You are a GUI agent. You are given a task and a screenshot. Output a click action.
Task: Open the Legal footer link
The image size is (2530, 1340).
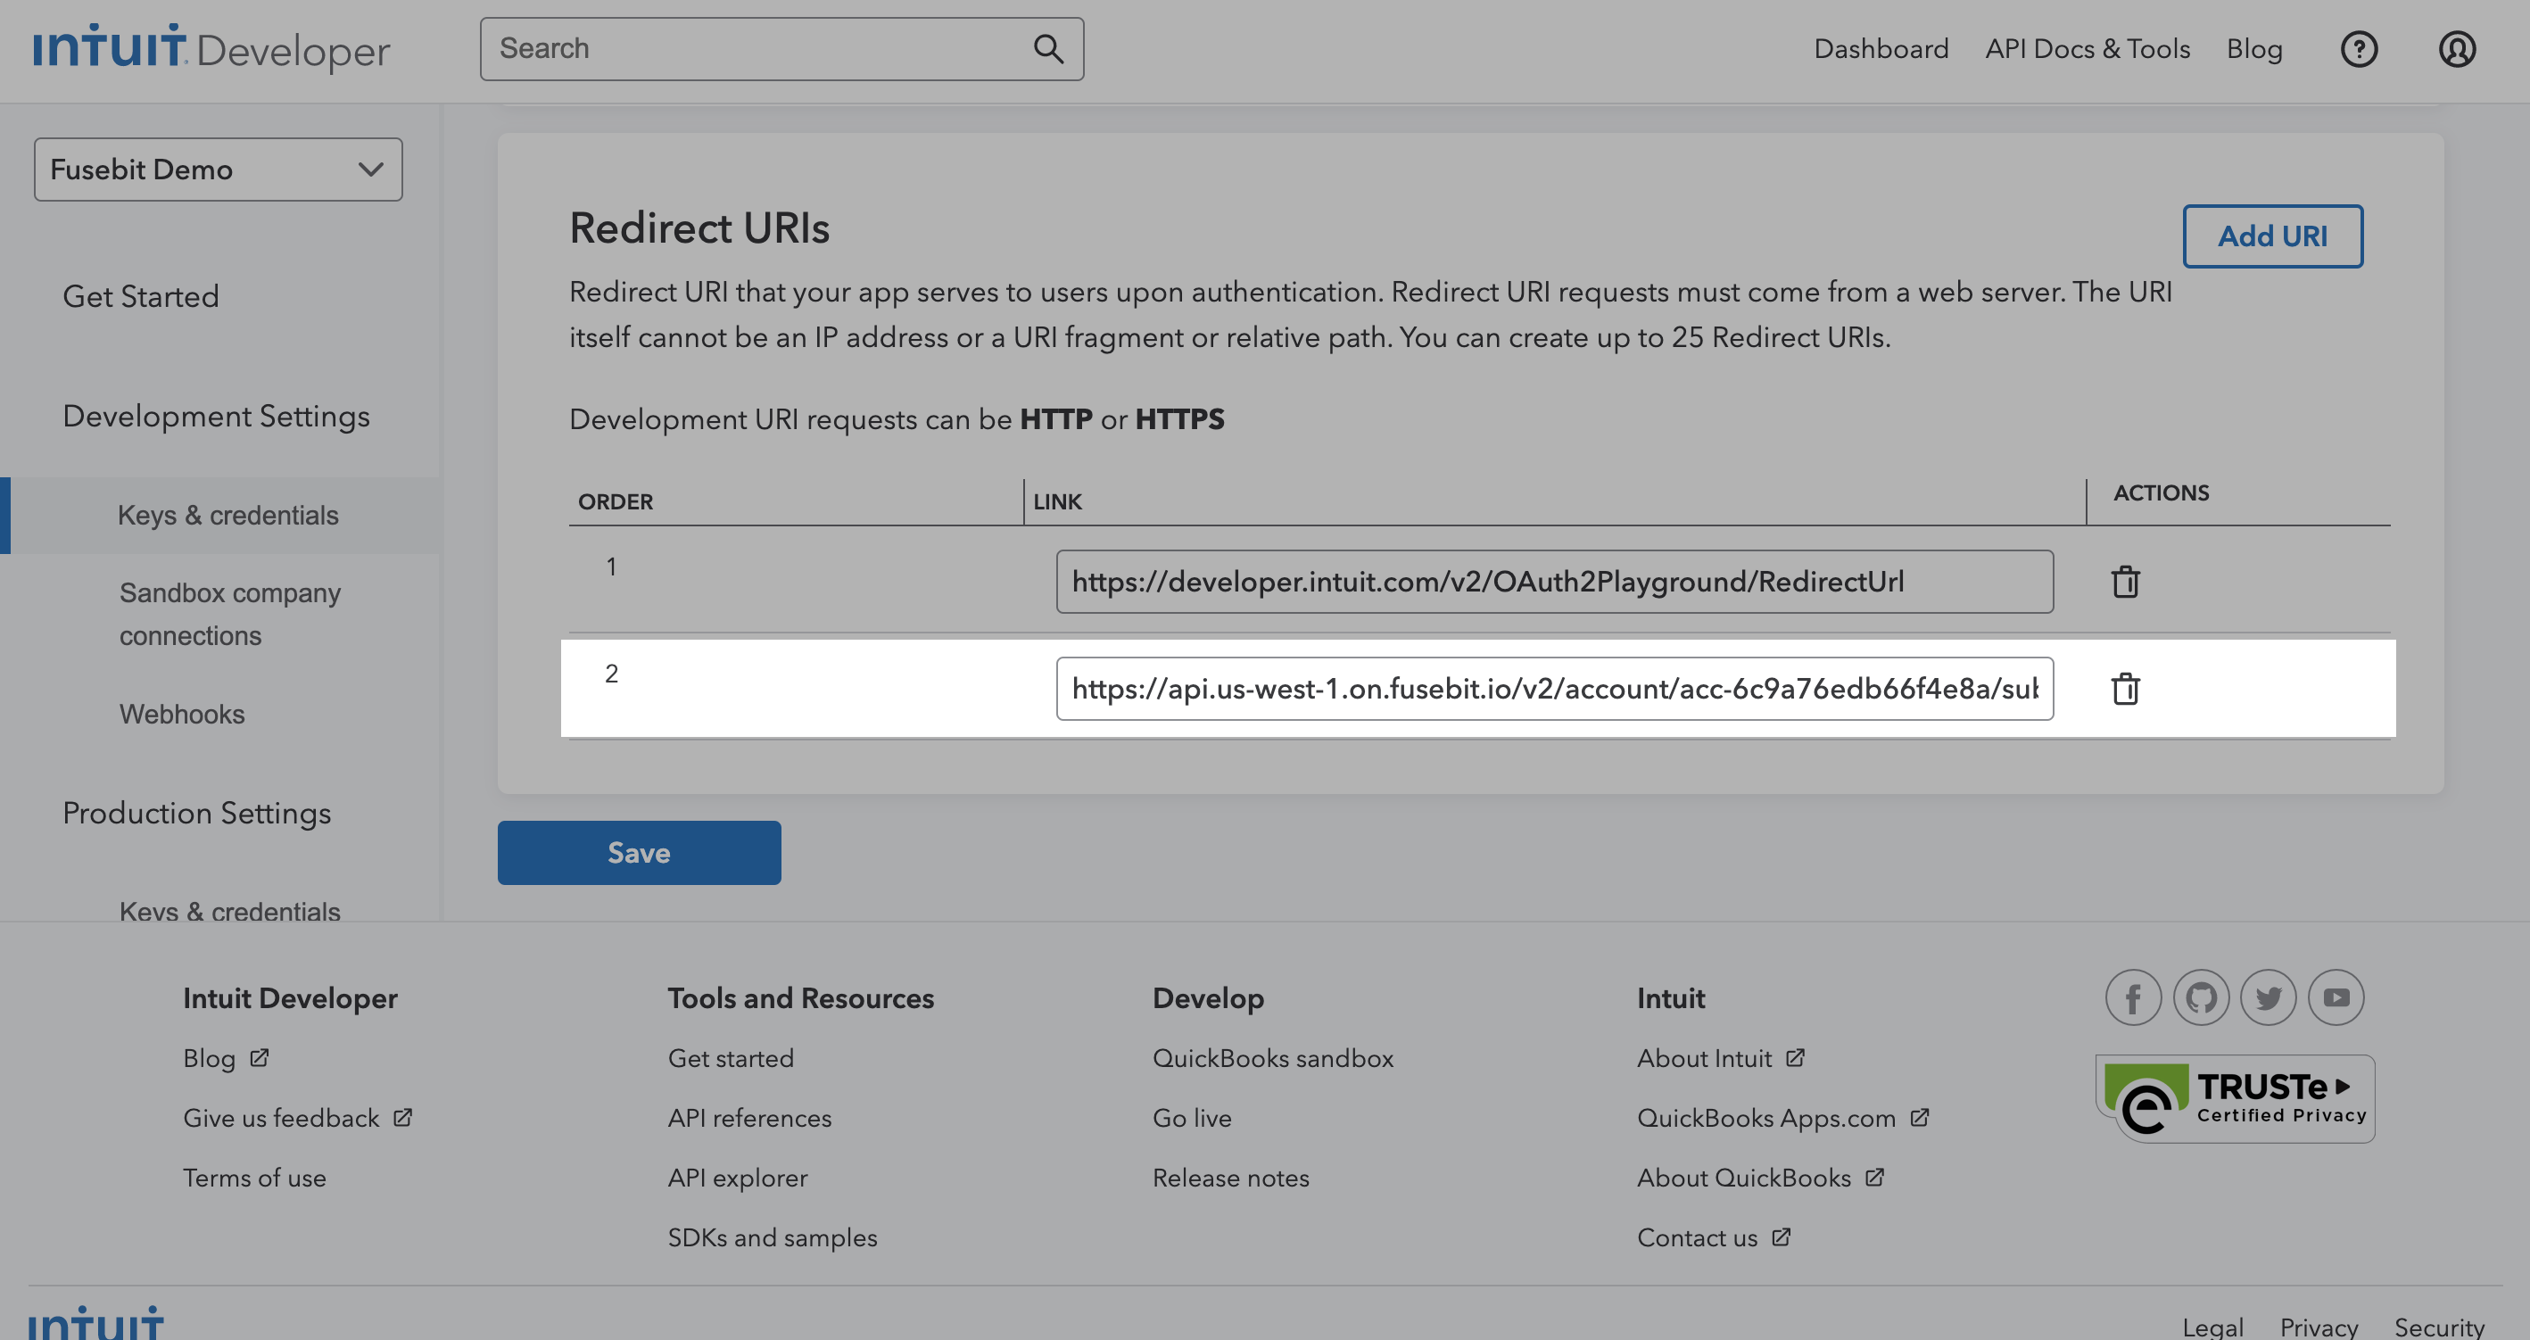click(2212, 1328)
